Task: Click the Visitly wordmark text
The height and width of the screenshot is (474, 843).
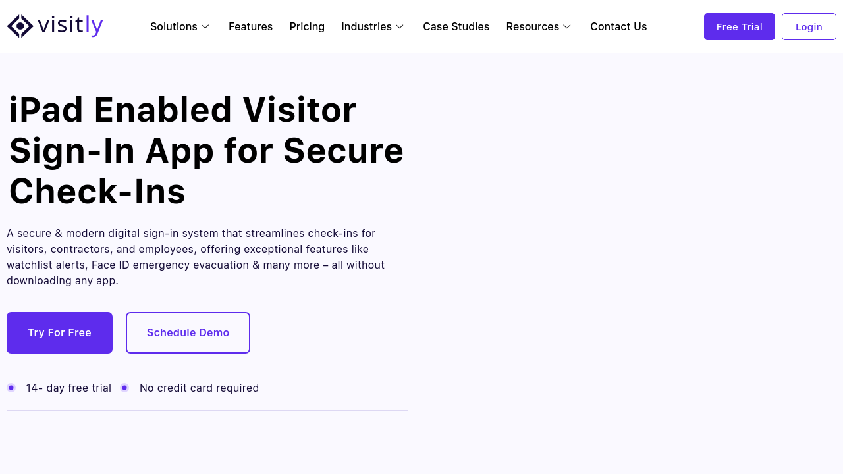Action: (70, 26)
